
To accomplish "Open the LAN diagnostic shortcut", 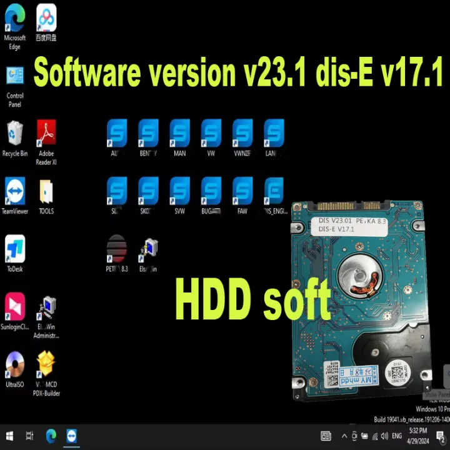I will pos(274,137).
